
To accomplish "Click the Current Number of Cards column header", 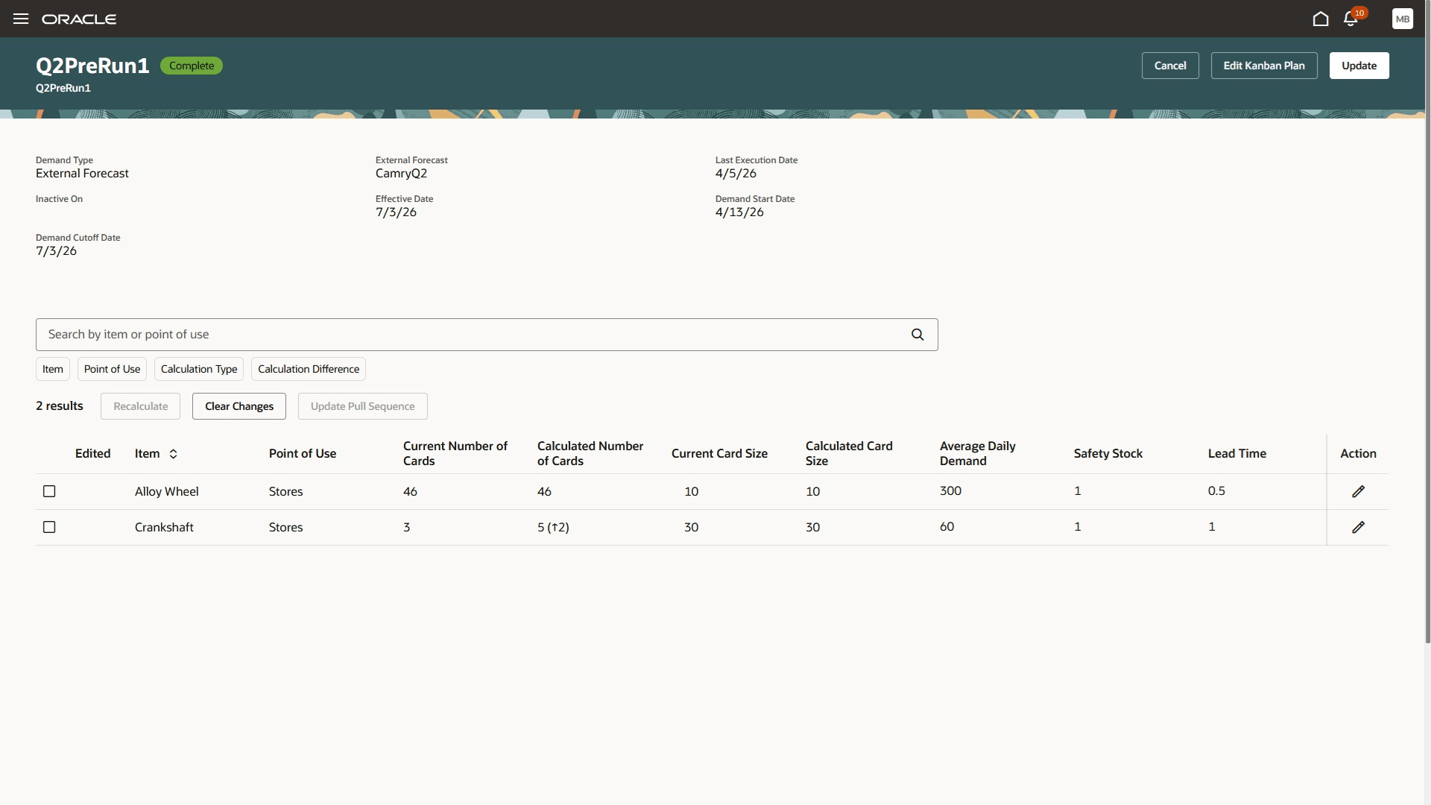I will click(x=455, y=453).
